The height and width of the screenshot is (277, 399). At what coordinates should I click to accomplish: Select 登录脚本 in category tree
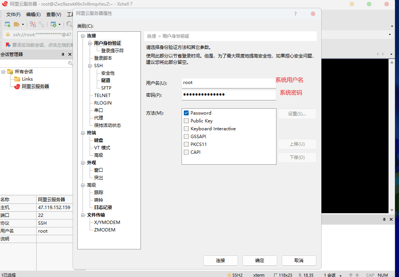103,58
